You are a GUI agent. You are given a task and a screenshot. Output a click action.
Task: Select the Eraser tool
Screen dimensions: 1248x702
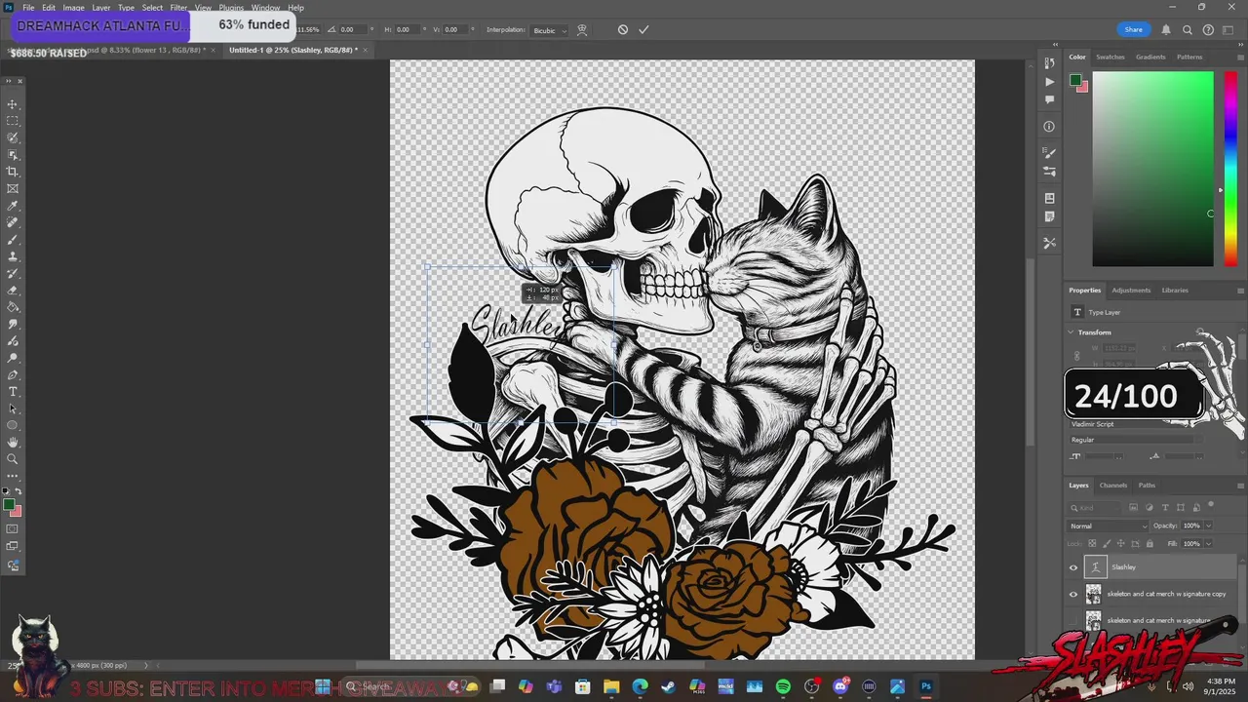click(13, 291)
